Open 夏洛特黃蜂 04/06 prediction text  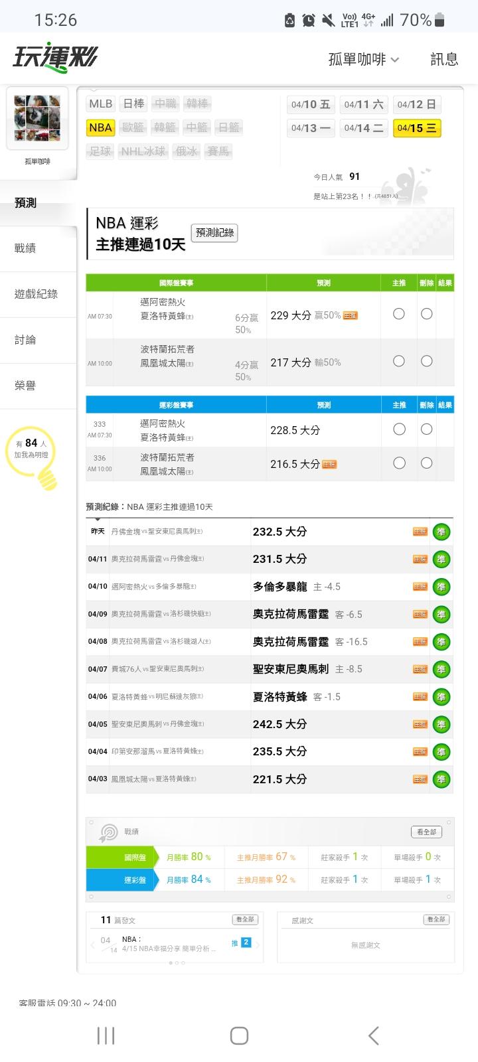[280, 697]
